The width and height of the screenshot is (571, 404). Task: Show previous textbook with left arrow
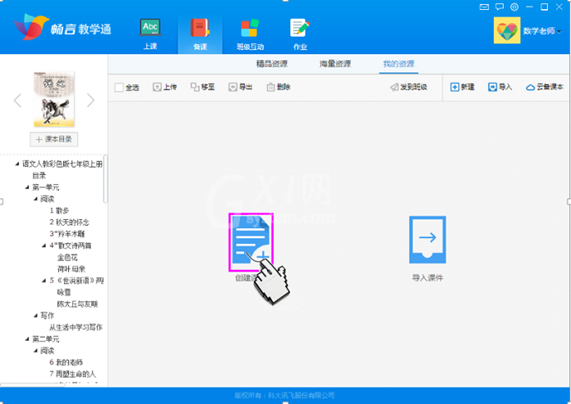pos(17,100)
